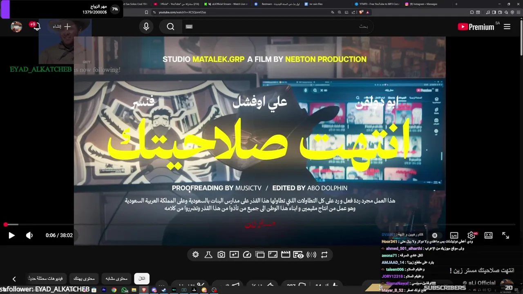Viewport: 523px width, 294px height.
Task: Click the voice search microphone button
Action: coord(146,27)
